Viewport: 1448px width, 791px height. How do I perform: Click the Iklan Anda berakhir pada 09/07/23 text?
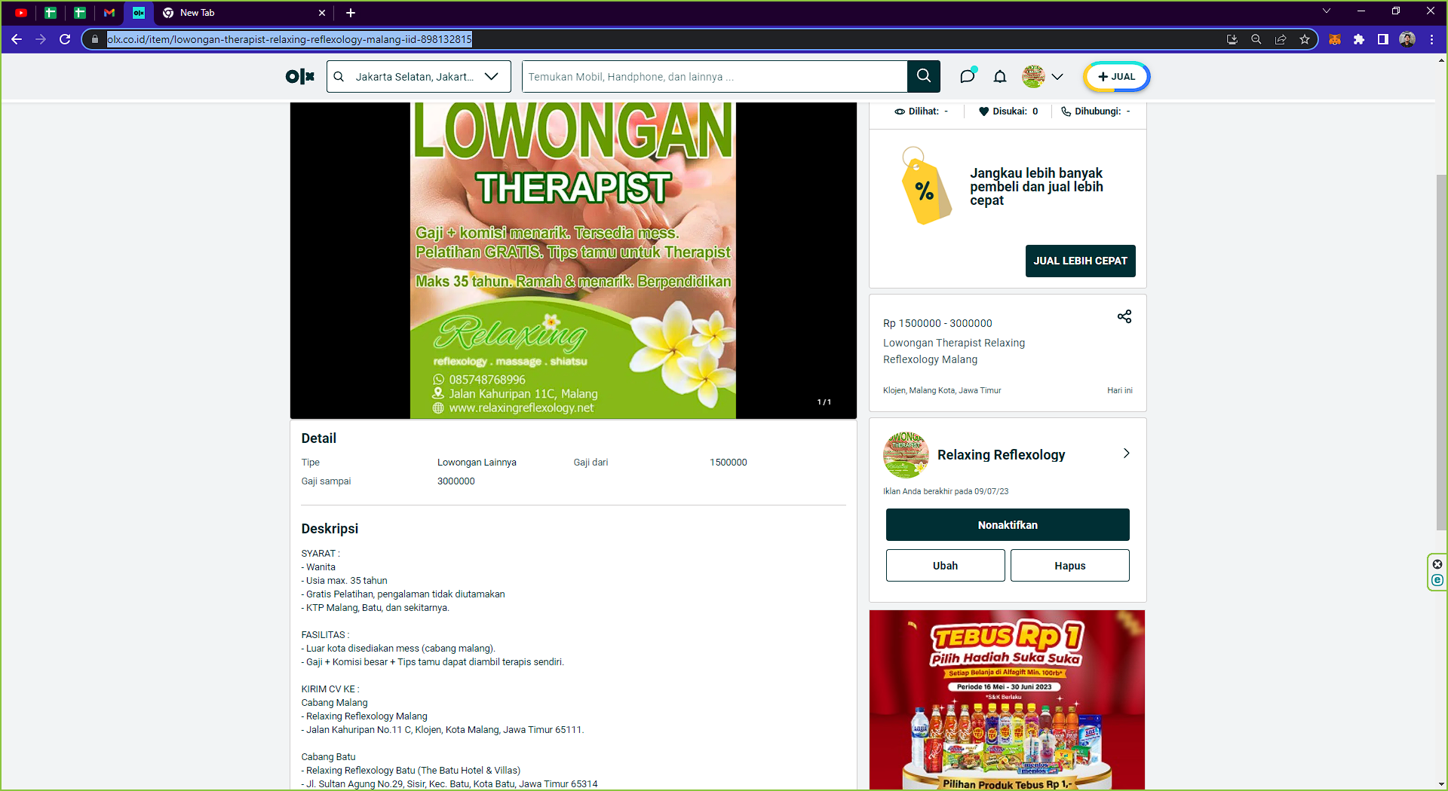click(946, 491)
